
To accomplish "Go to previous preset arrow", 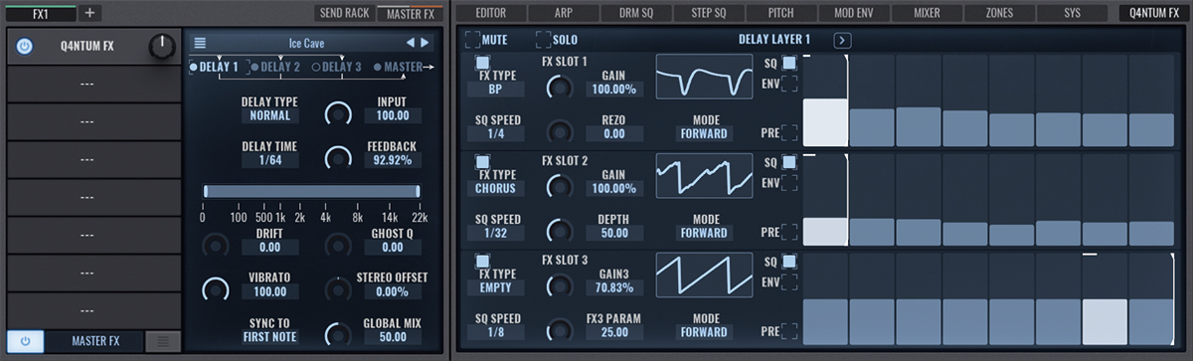I will (x=410, y=43).
